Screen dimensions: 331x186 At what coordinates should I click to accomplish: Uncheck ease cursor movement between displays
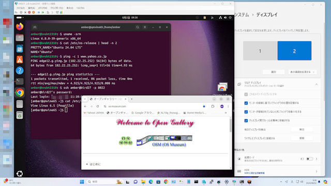(246, 120)
